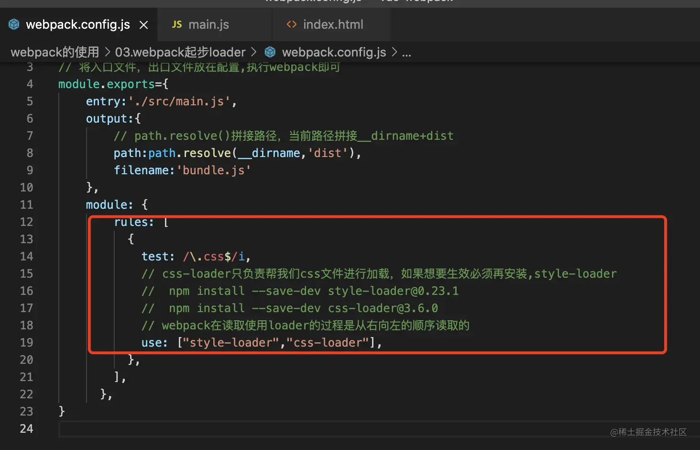Close the webpack.config.js tab
The image size is (700, 450).
click(x=143, y=25)
